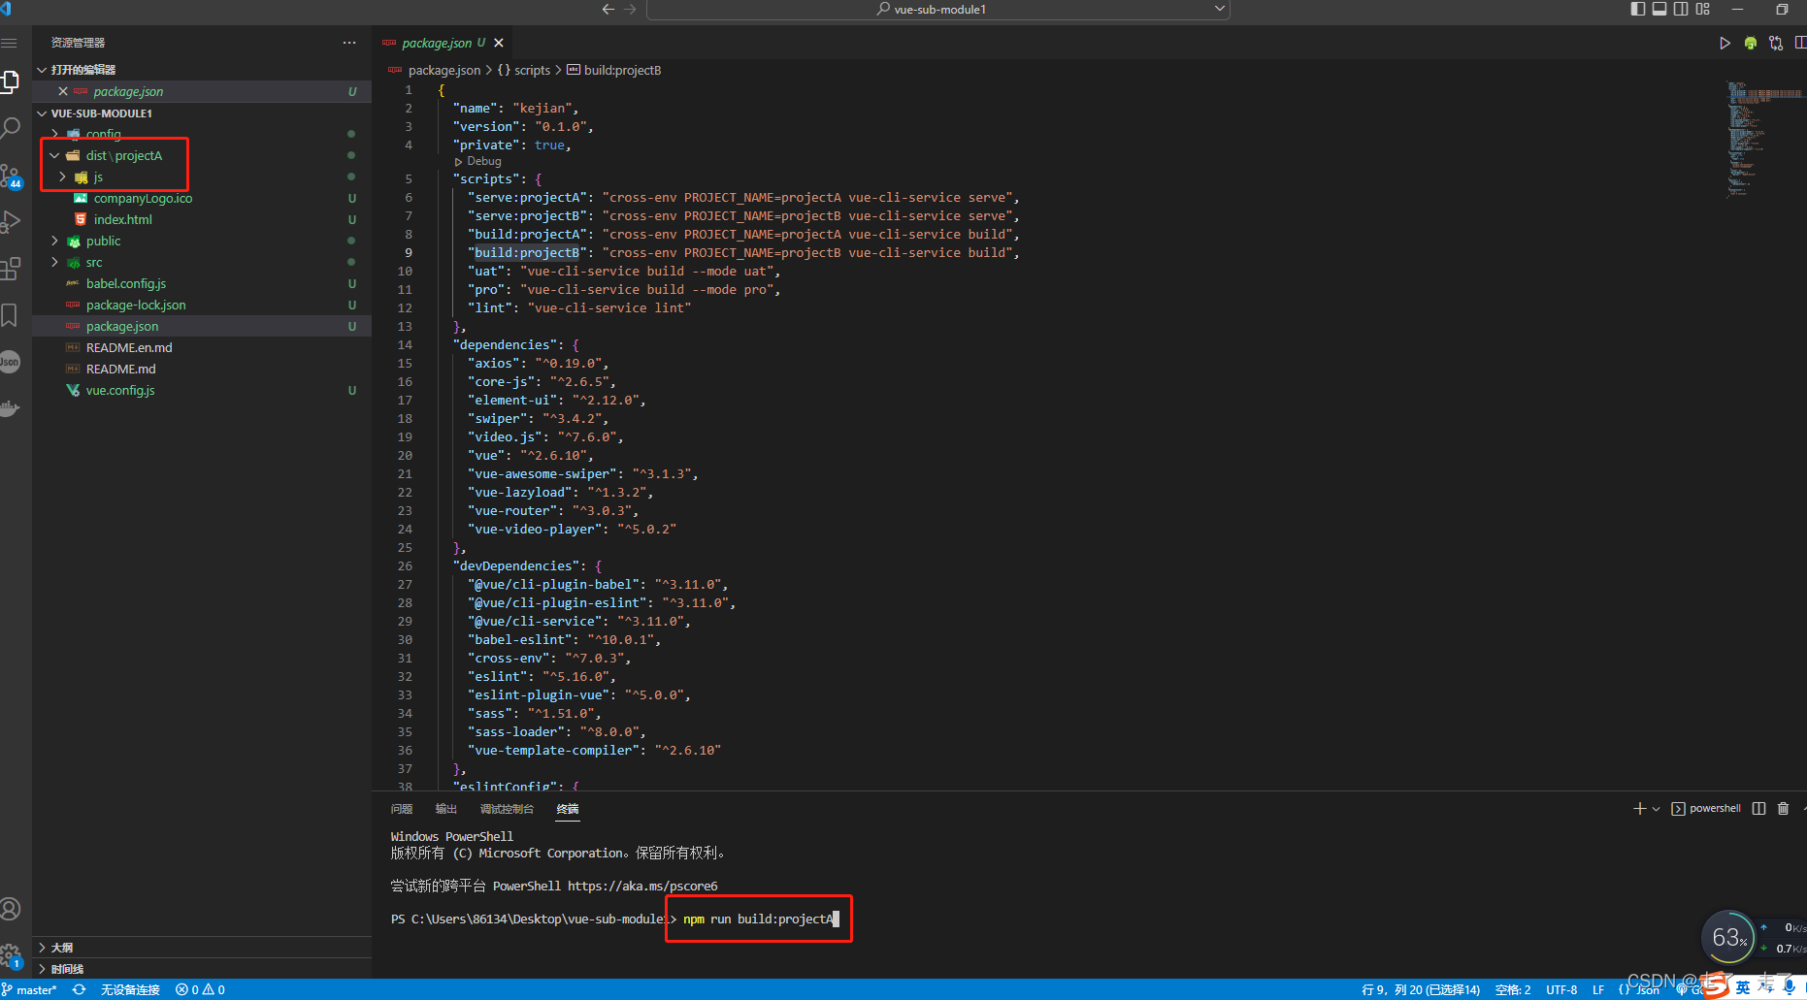Image resolution: width=1807 pixels, height=1000 pixels.
Task: Open the Customize Layout icon
Action: pyautogui.click(x=1703, y=9)
